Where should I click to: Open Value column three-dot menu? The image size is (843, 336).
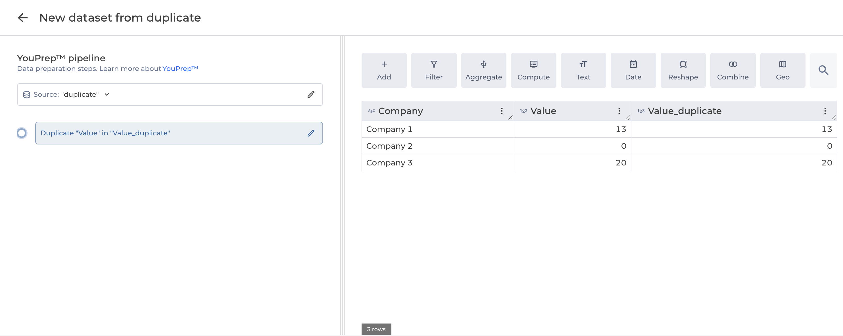(x=619, y=111)
